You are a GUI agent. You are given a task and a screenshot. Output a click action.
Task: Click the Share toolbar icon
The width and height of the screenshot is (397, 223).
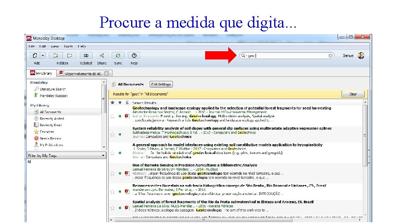tap(102, 55)
